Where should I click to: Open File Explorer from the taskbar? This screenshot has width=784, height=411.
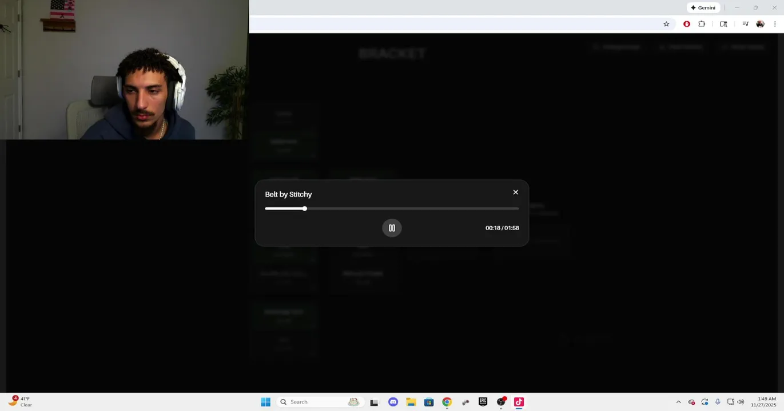[411, 402]
